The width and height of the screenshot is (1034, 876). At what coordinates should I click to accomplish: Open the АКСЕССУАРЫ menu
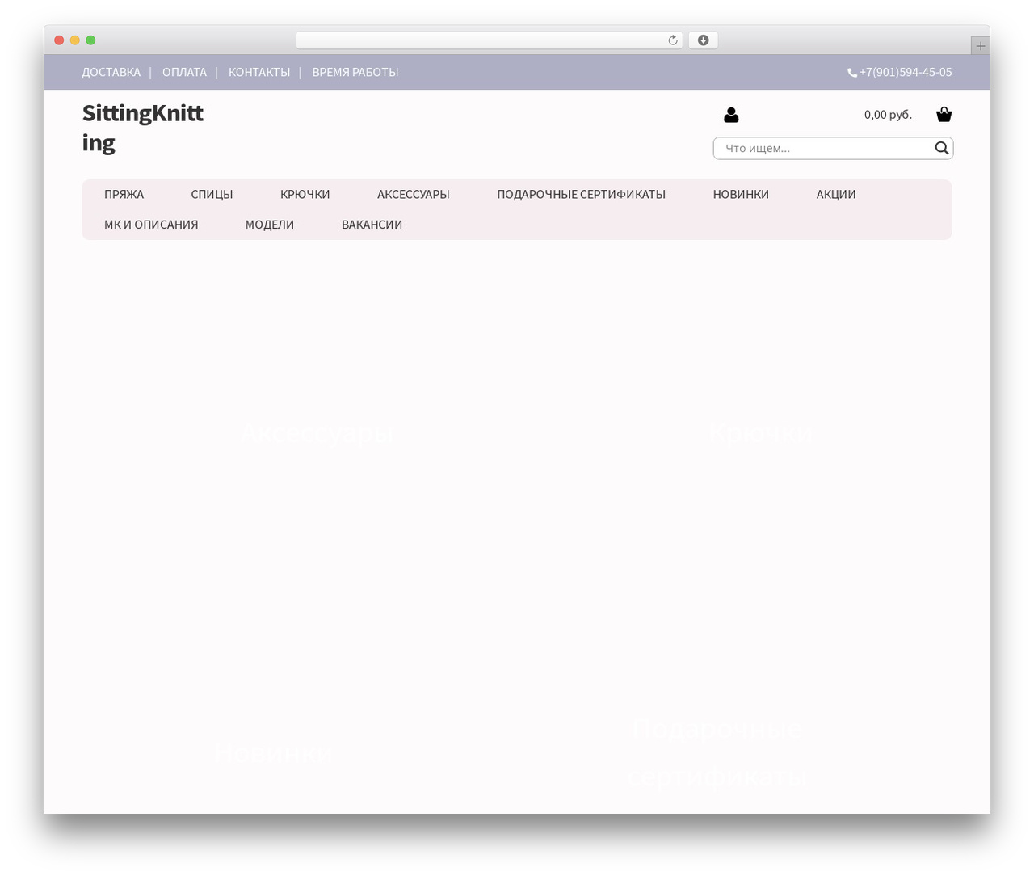pyautogui.click(x=414, y=194)
